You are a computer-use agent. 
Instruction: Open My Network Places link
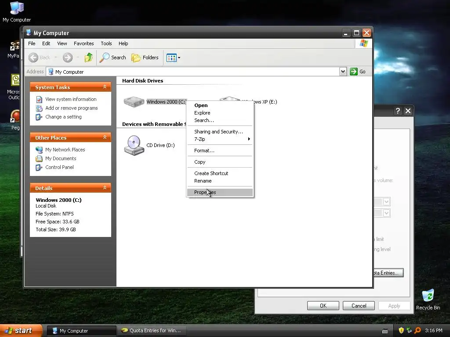tap(65, 150)
